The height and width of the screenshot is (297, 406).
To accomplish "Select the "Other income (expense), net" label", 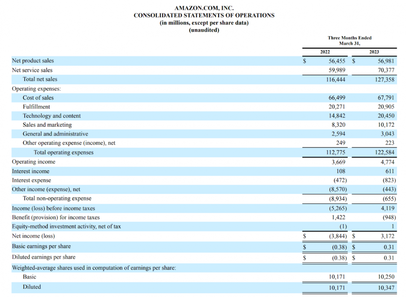I will pos(46,189).
